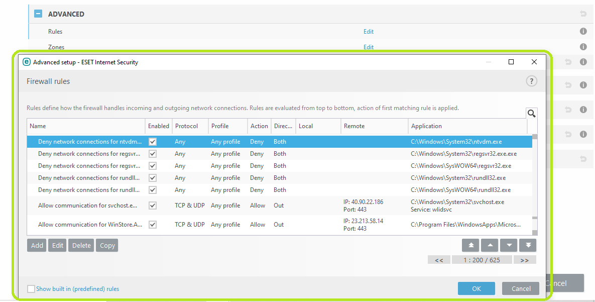The image size is (595, 302).
Task: Click the Edit button below rules list
Action: point(57,245)
